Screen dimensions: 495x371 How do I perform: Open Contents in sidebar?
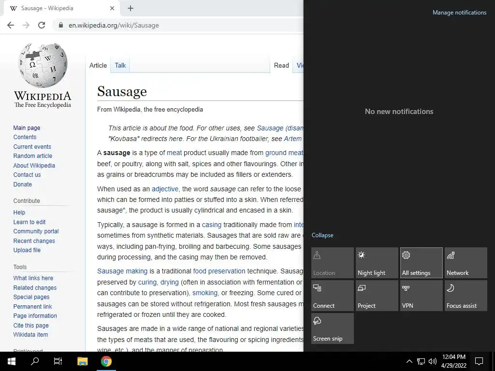click(x=25, y=137)
